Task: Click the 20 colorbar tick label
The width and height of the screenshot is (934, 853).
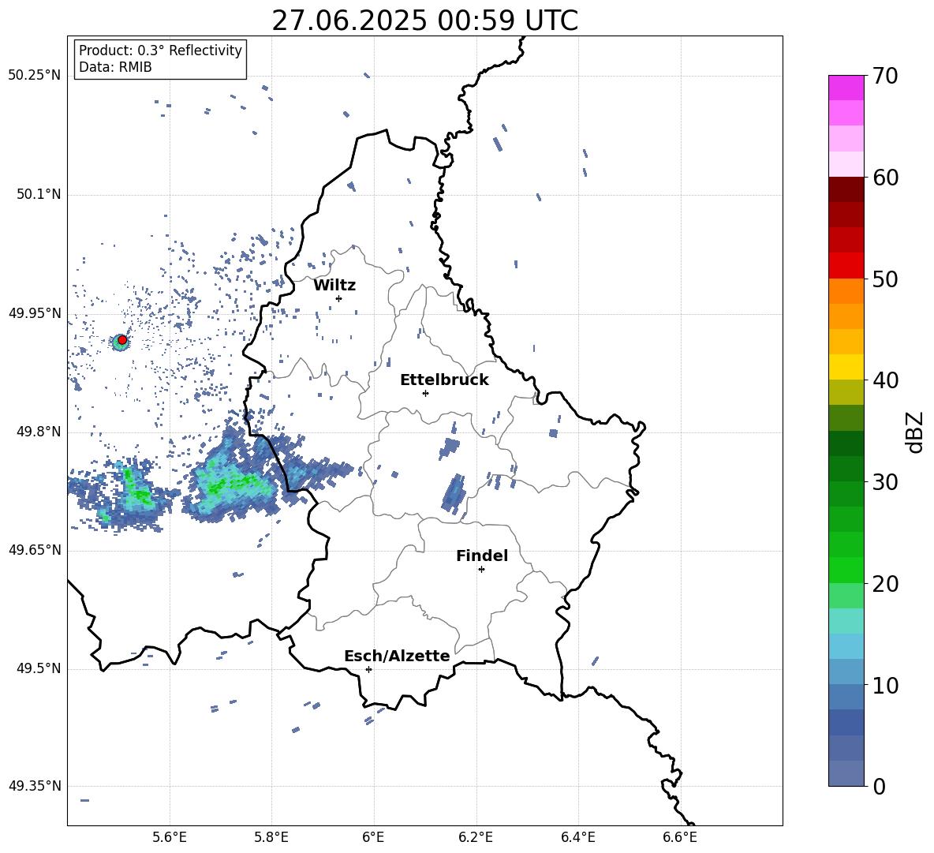Action: pyautogui.click(x=886, y=584)
